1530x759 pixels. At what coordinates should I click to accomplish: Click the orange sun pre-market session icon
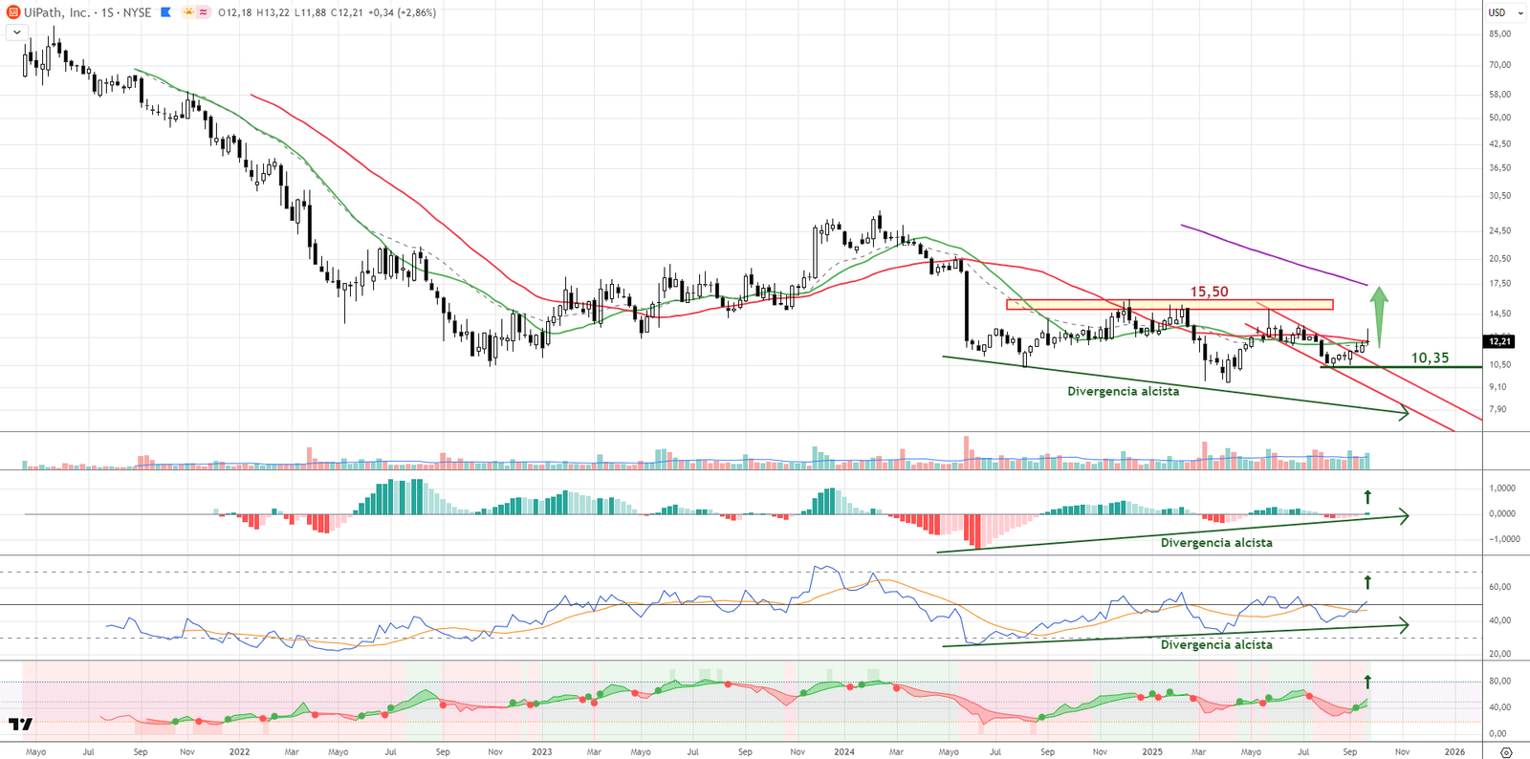click(x=188, y=12)
